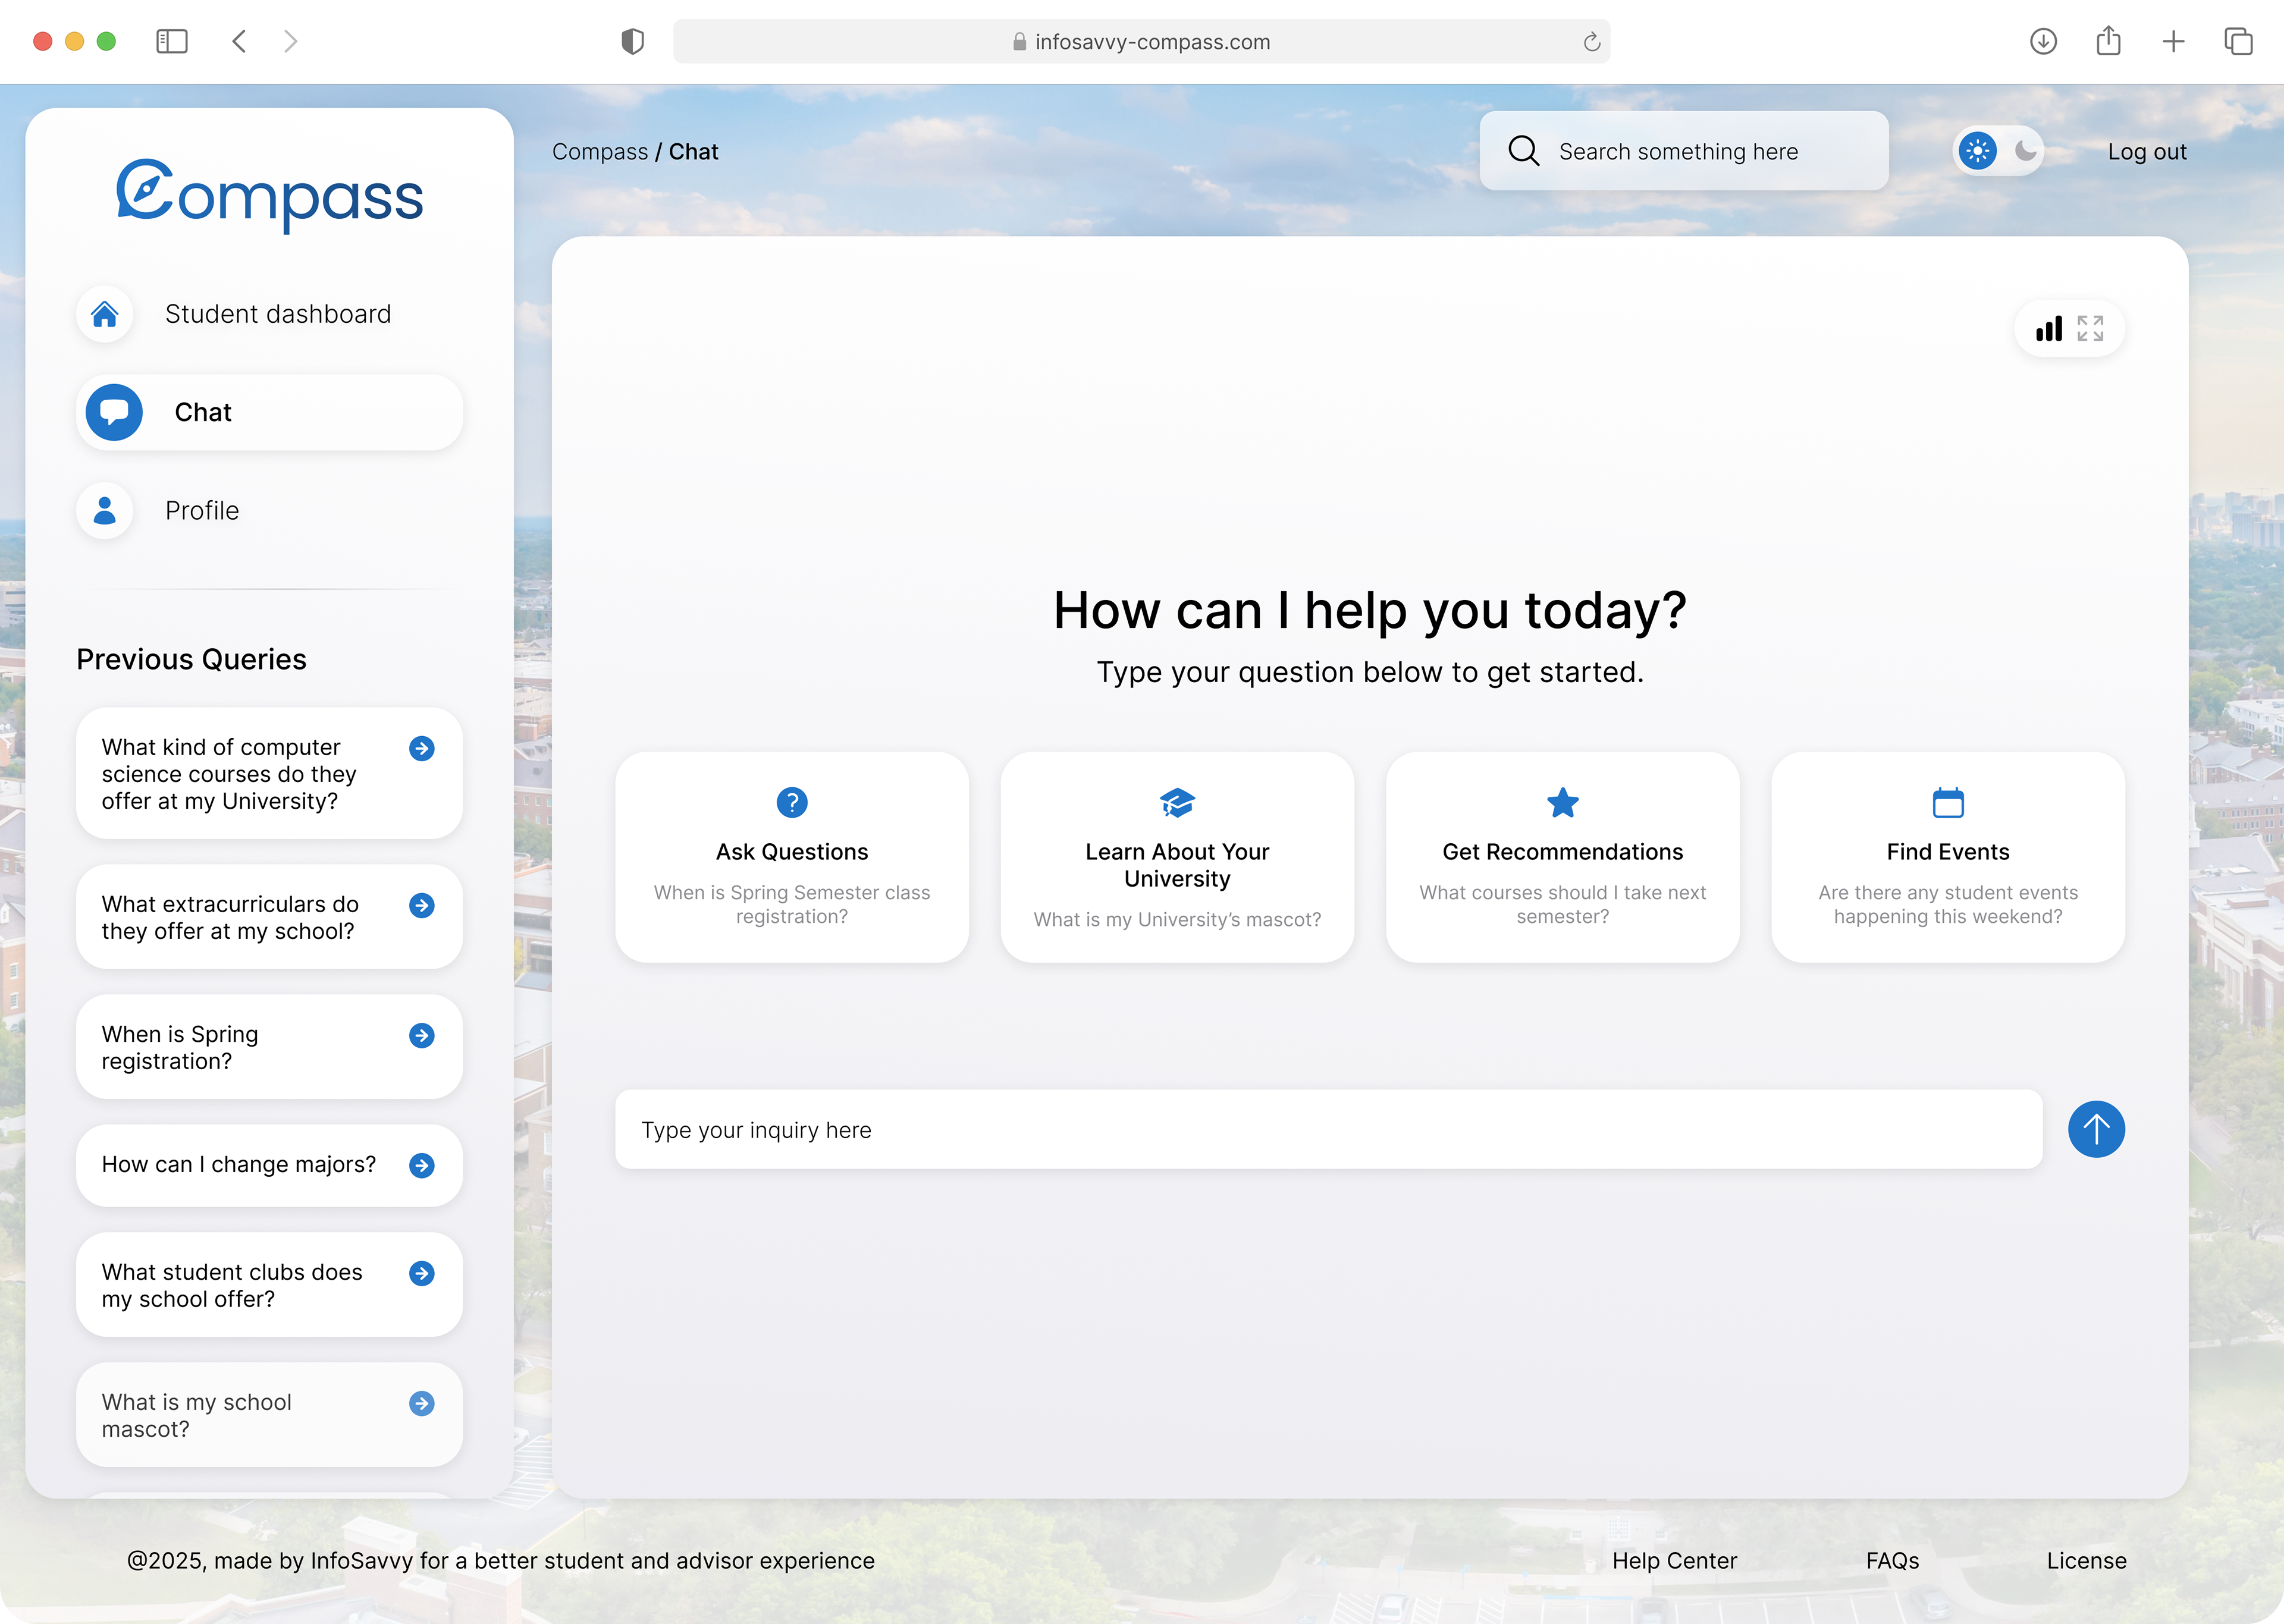Focus the 'Search something here' field
The height and width of the screenshot is (1624, 2284).
point(1684,151)
